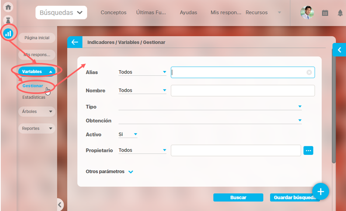Select Estadísticas under Variables
Image resolution: width=346 pixels, height=211 pixels.
[x=34, y=97]
